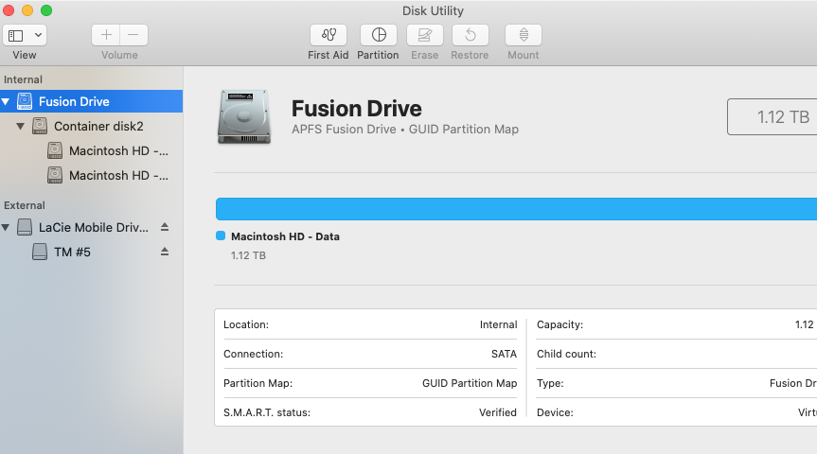Click the blue disk usage bar
The height and width of the screenshot is (454, 817).
coord(516,209)
